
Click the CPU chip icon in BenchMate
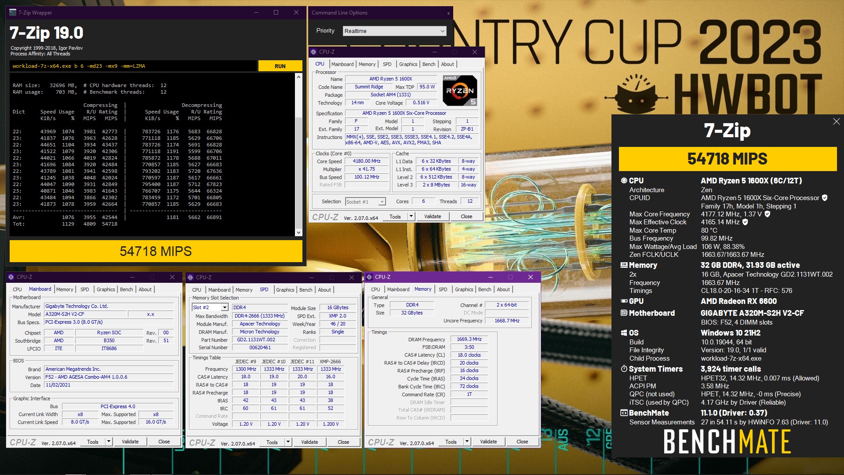(x=624, y=180)
